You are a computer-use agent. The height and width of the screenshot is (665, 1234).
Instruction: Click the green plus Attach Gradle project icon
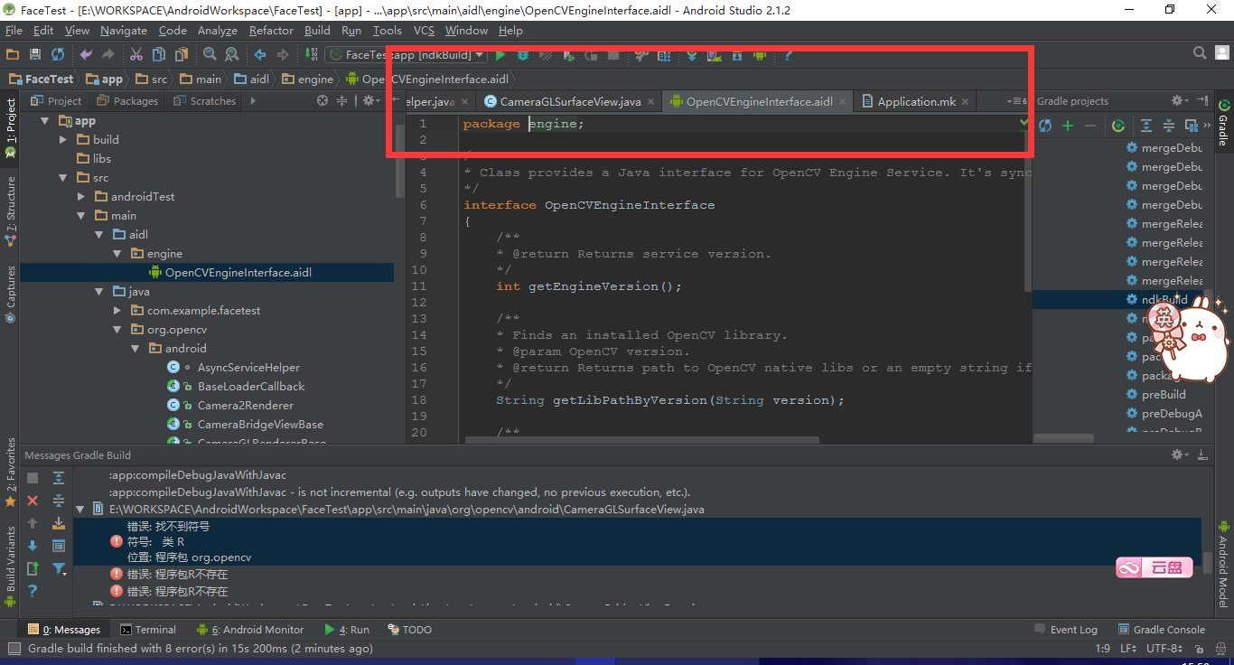(x=1068, y=126)
